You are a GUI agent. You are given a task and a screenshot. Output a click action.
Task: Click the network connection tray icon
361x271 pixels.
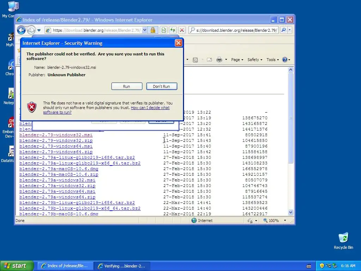329,266
